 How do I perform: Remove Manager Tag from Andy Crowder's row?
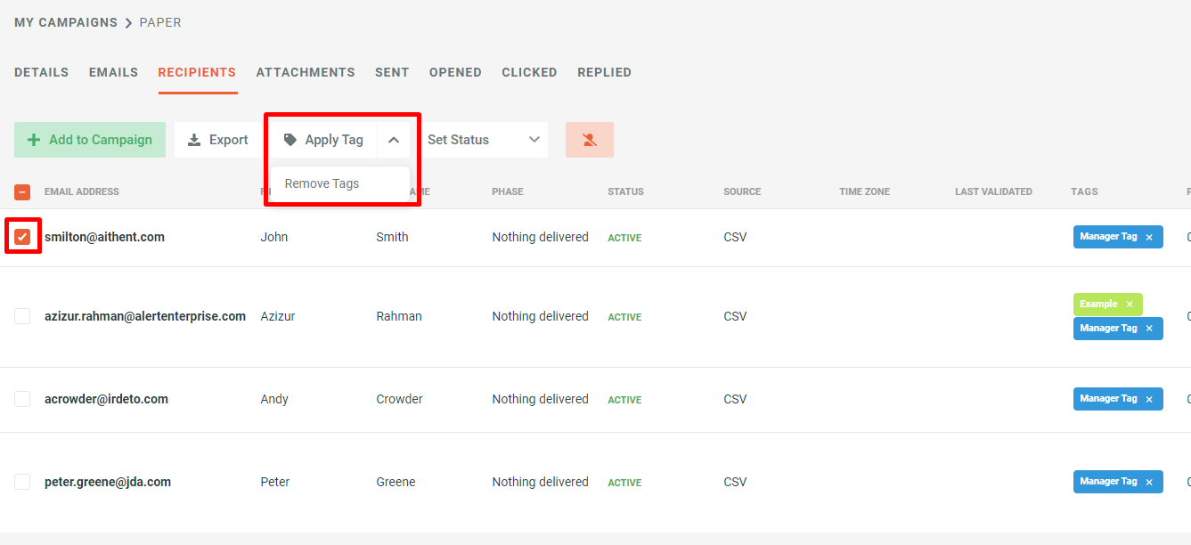coord(1148,398)
